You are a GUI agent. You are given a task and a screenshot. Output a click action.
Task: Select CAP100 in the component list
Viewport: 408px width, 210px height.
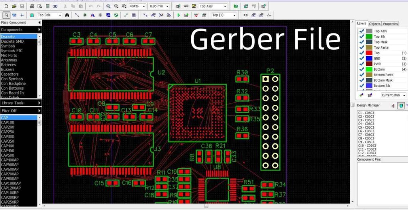click(x=8, y=122)
